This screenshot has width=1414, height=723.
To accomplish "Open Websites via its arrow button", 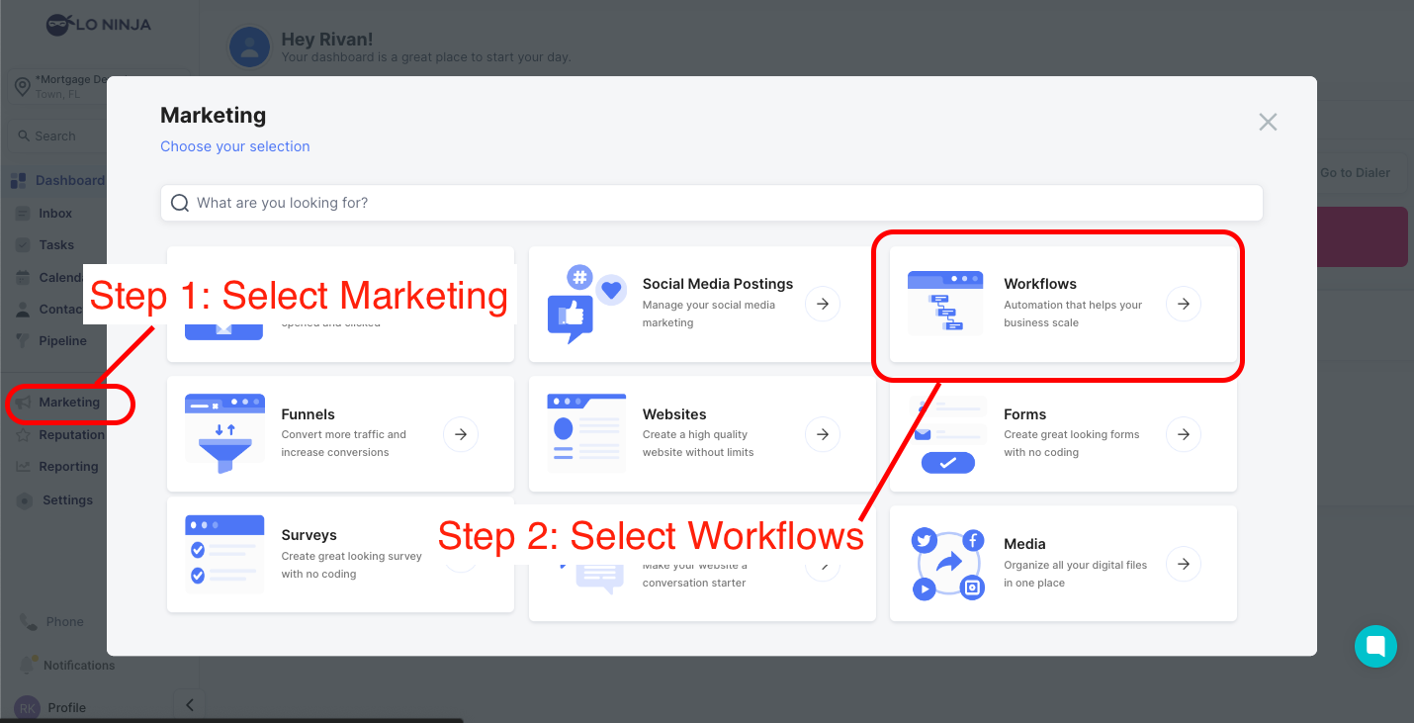I will coord(823,433).
